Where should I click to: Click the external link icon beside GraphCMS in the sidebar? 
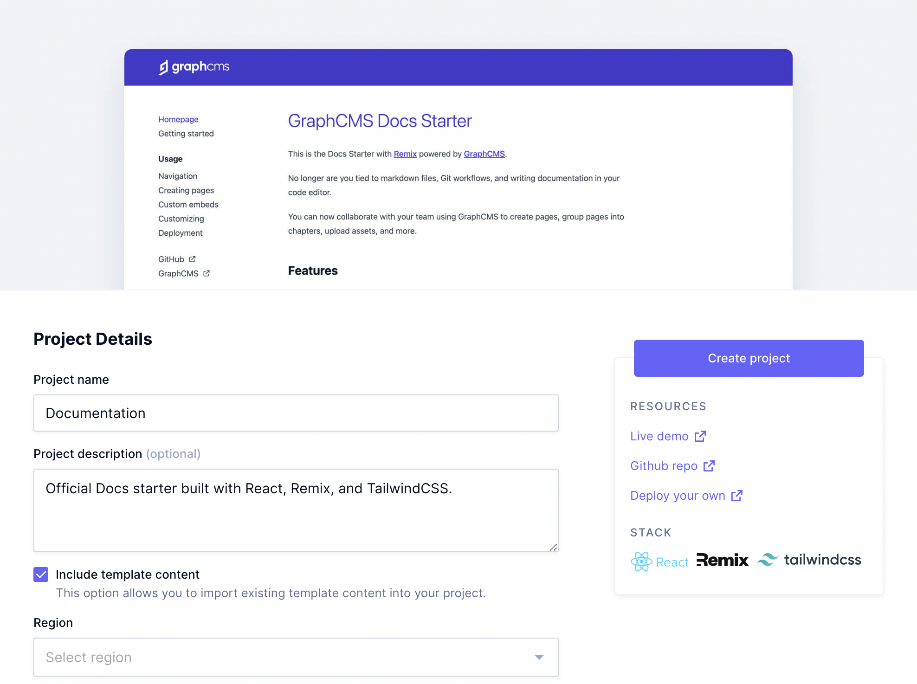pos(207,273)
